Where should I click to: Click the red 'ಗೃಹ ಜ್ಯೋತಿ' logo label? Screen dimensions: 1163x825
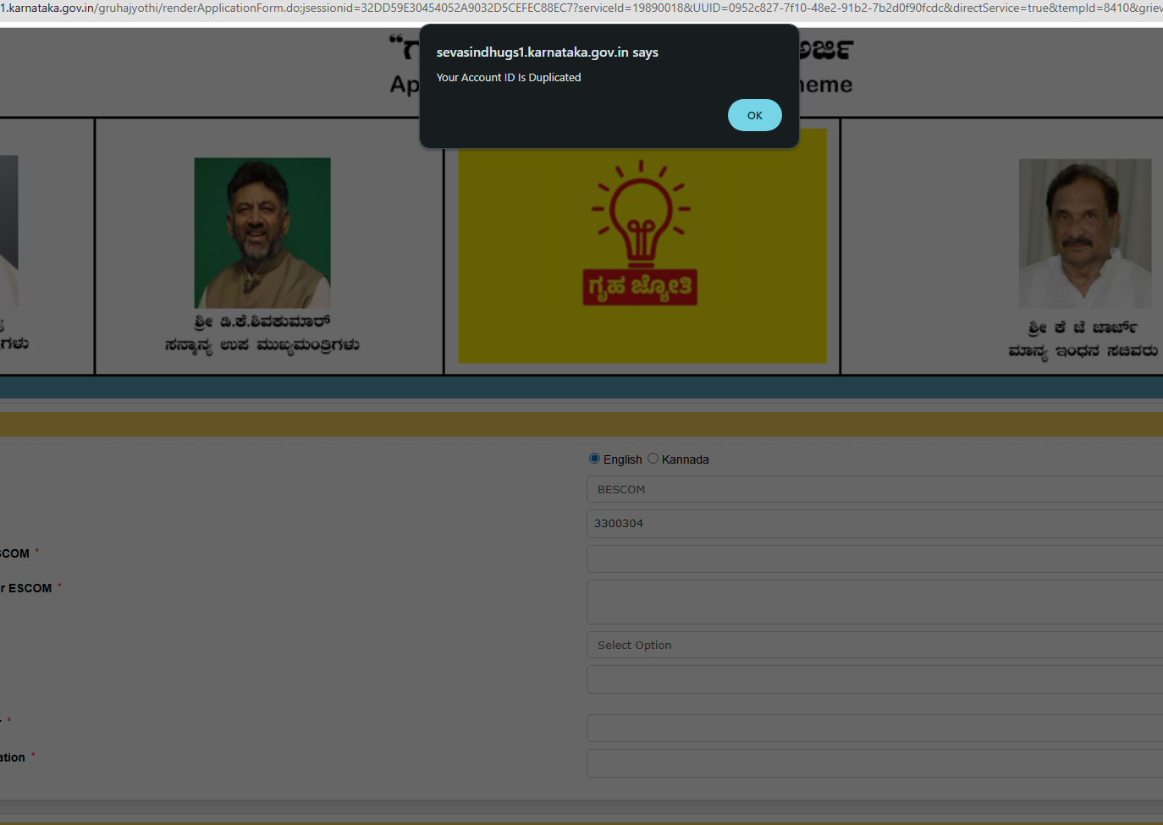point(640,287)
